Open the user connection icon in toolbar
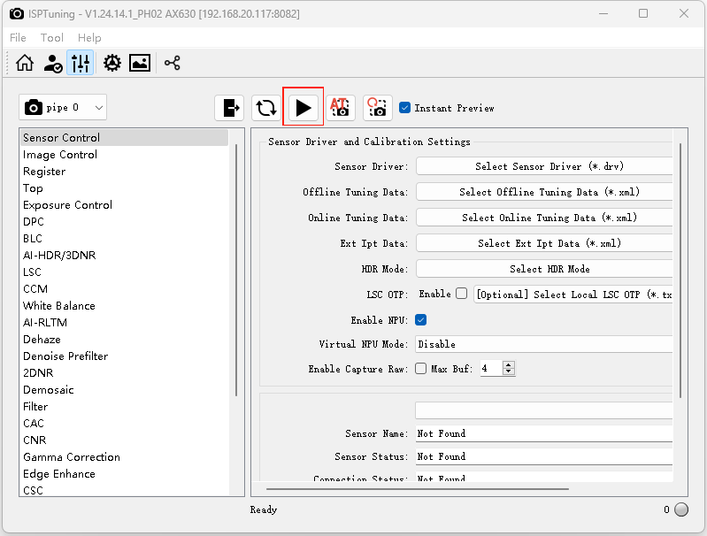Viewport: 707px width, 536px height. click(x=53, y=63)
